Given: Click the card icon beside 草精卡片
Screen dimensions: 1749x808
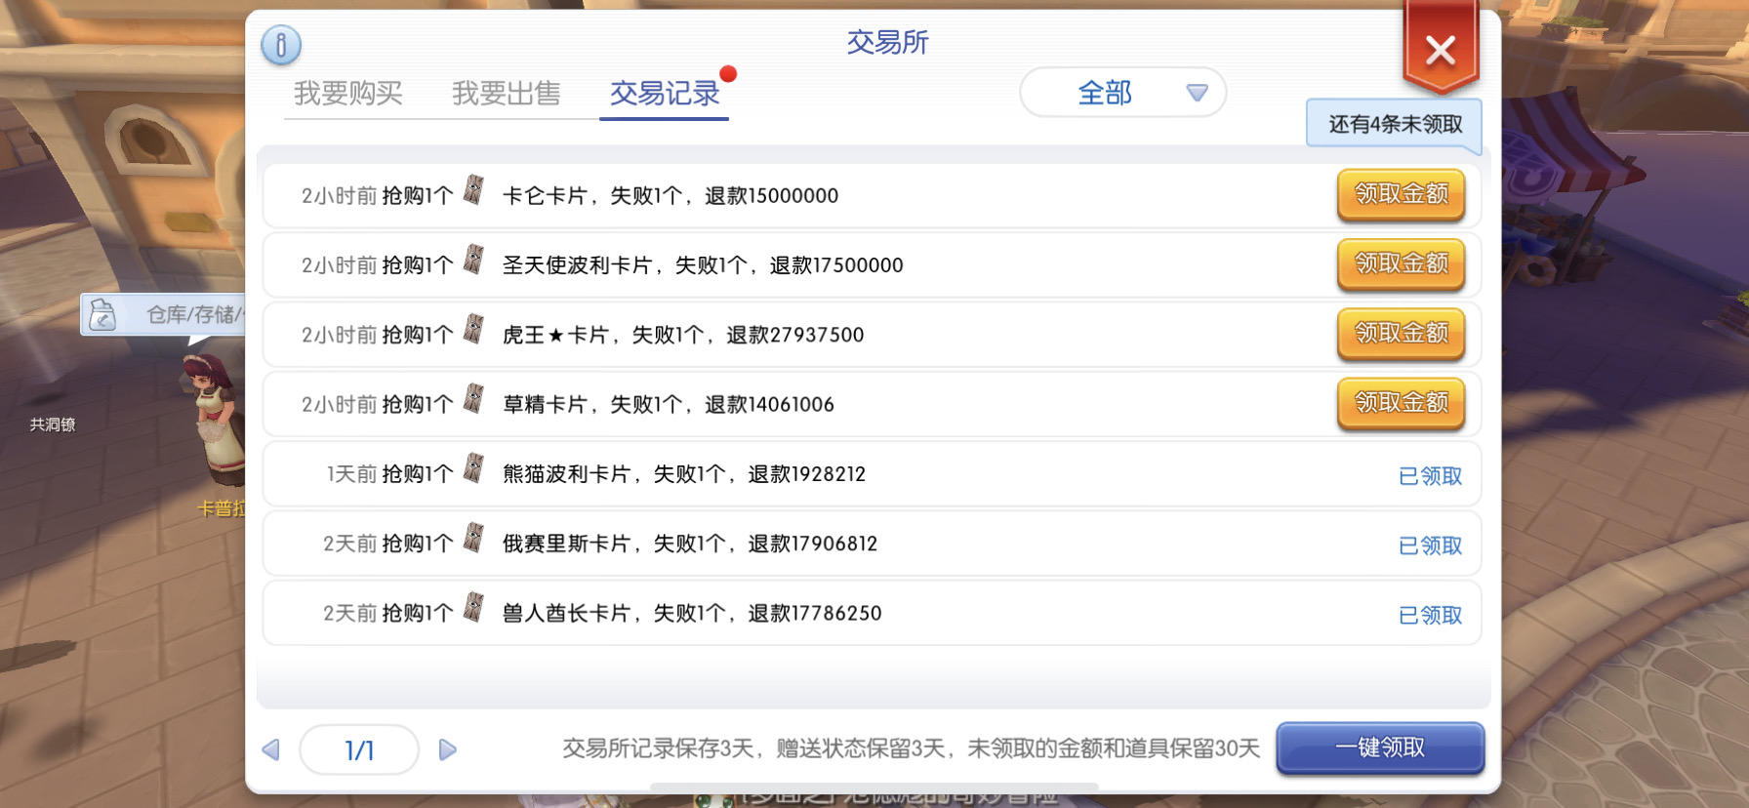Looking at the screenshot, I should coord(473,399).
